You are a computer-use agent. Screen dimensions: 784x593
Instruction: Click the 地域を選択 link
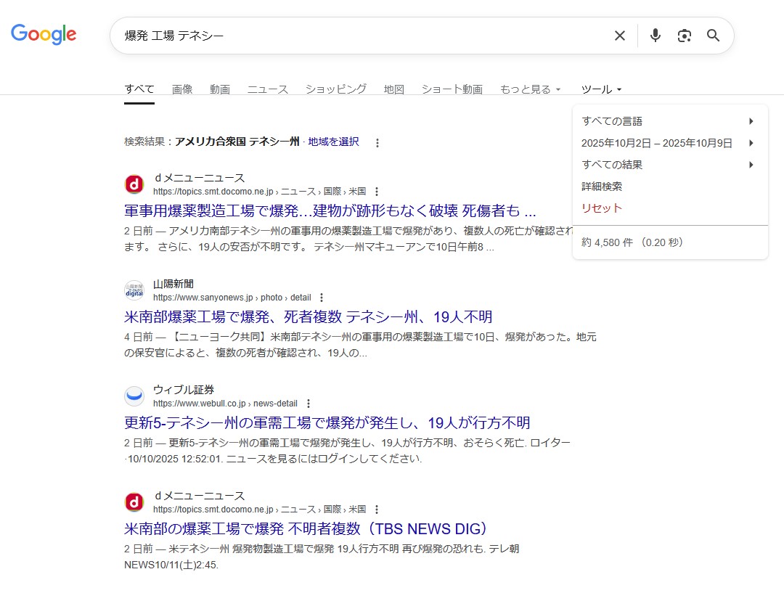click(333, 142)
